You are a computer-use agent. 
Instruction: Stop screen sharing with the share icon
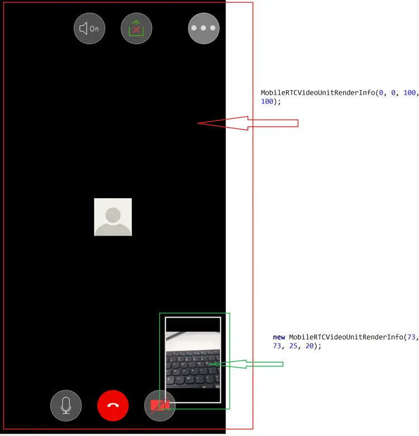click(136, 29)
